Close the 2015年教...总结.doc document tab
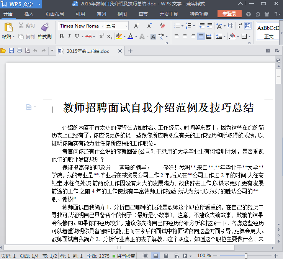This screenshot has height=259, width=283. click(120, 51)
